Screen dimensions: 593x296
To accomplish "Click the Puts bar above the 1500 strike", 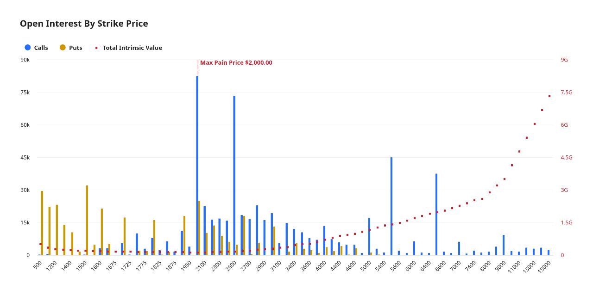I will tap(87, 220).
